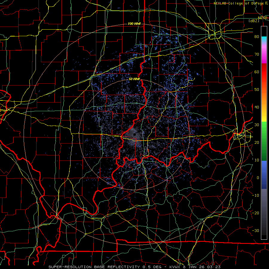Viewport: 269px width, 269px height.
Task: Click the 0 dBZ scale value
Action: coord(258,178)
